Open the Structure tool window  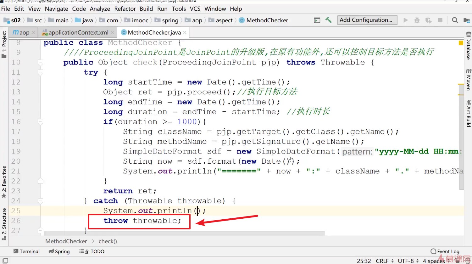point(4,224)
